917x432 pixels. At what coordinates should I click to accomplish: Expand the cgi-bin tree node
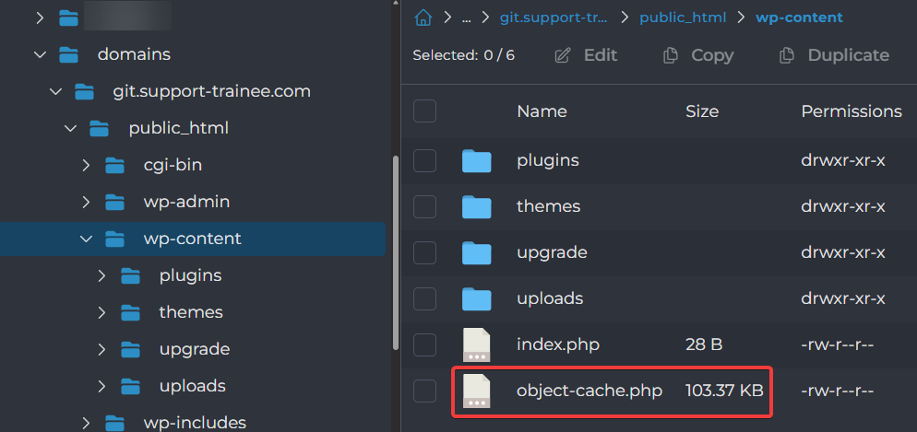[x=86, y=165]
